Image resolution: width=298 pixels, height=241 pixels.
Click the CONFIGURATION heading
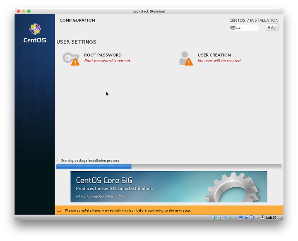77,20
